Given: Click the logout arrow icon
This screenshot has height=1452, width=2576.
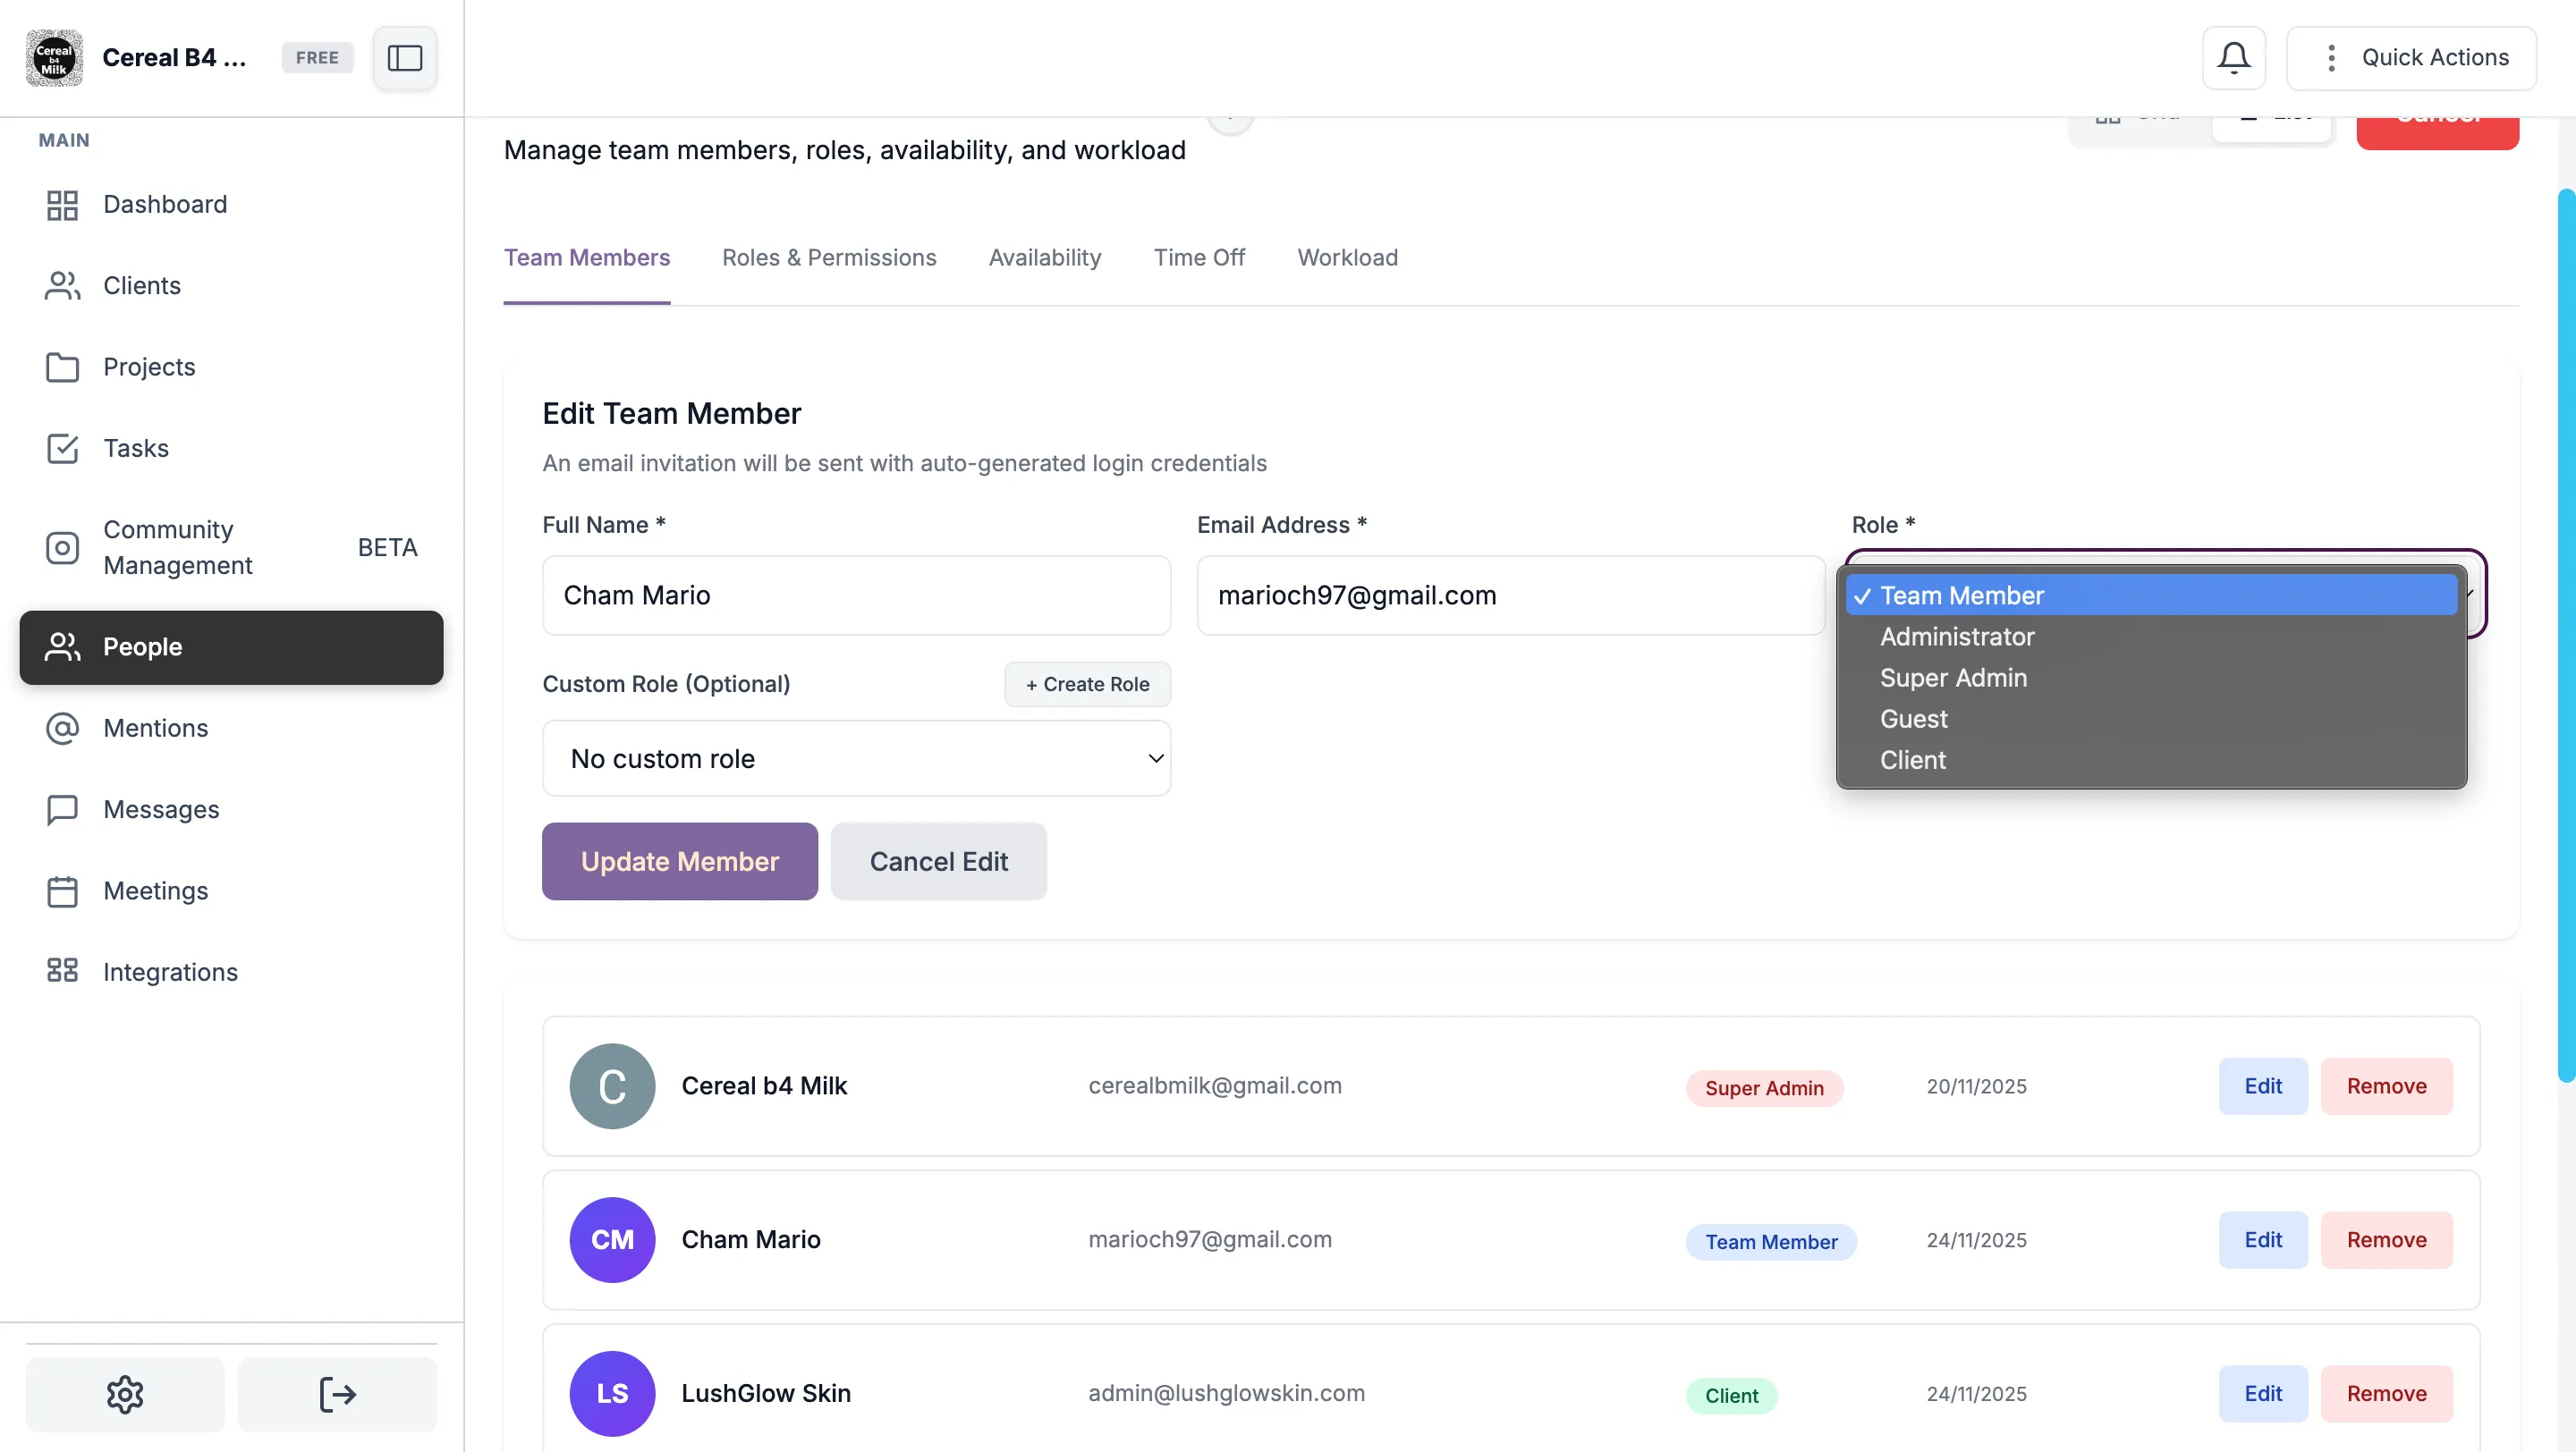Looking at the screenshot, I should 337,1393.
